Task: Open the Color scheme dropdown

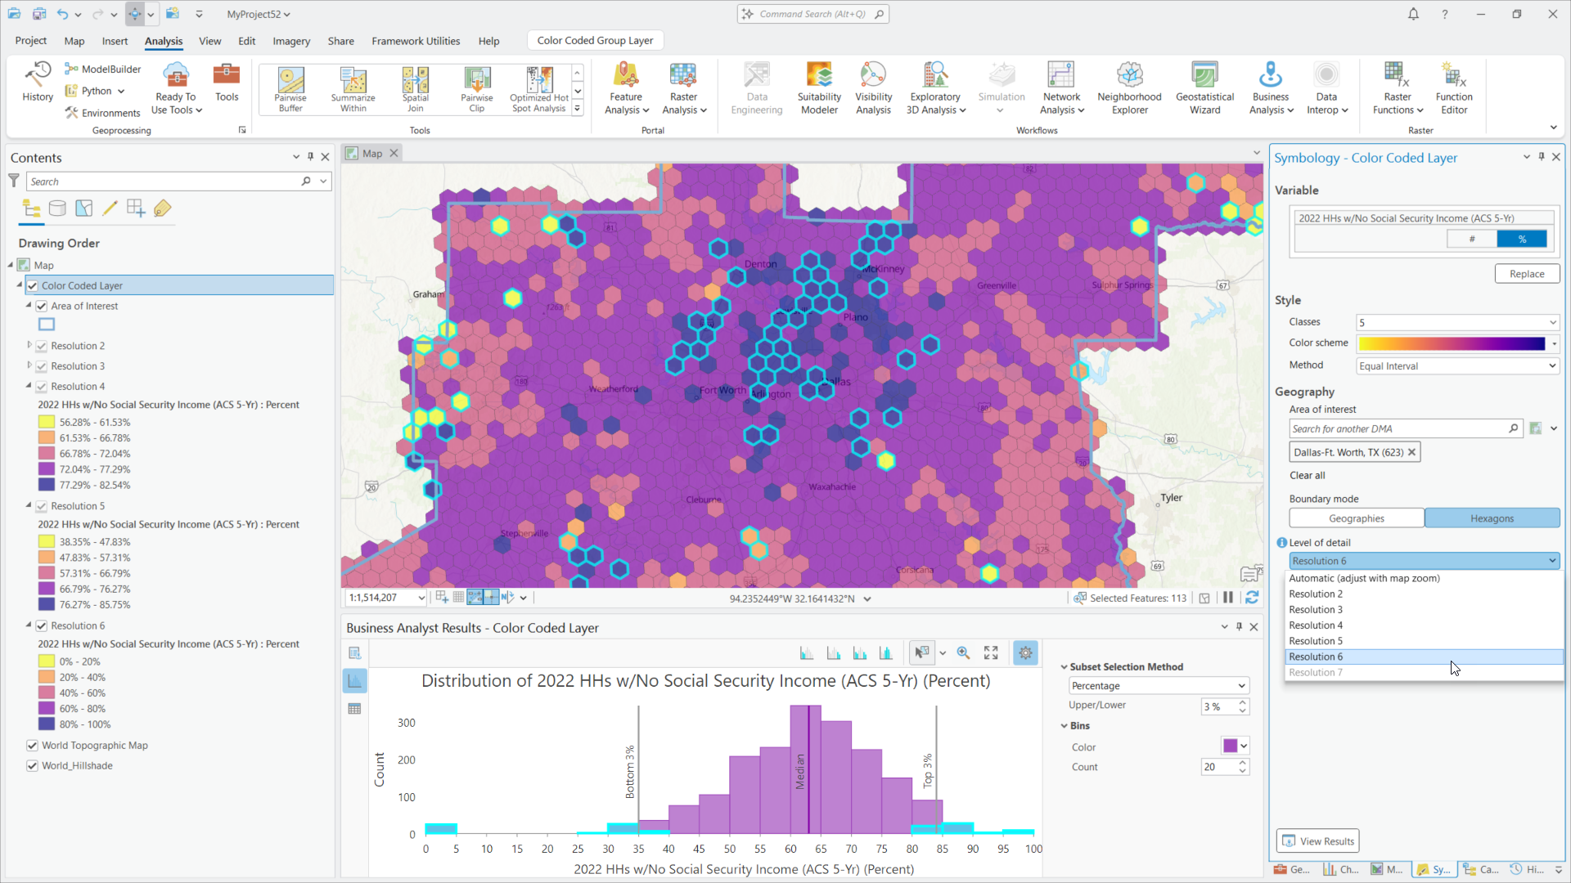Action: pos(1457,343)
